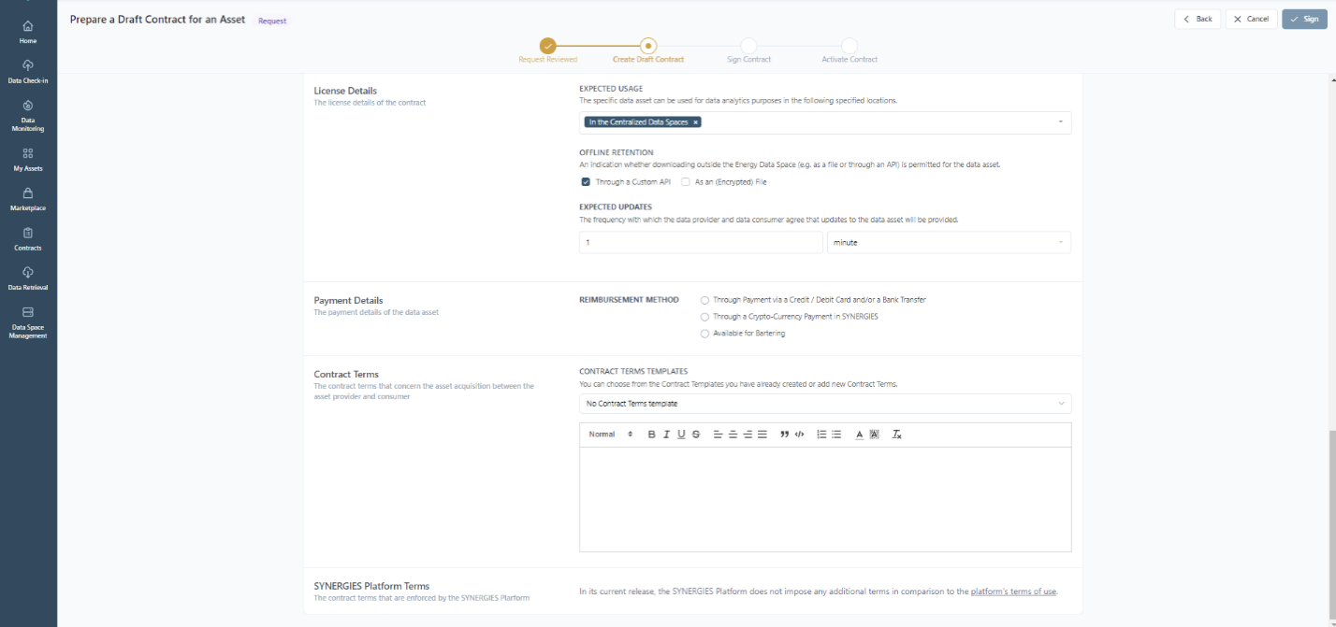Clear text formatting with the Tx icon
This screenshot has height=627, width=1336.
(x=896, y=435)
